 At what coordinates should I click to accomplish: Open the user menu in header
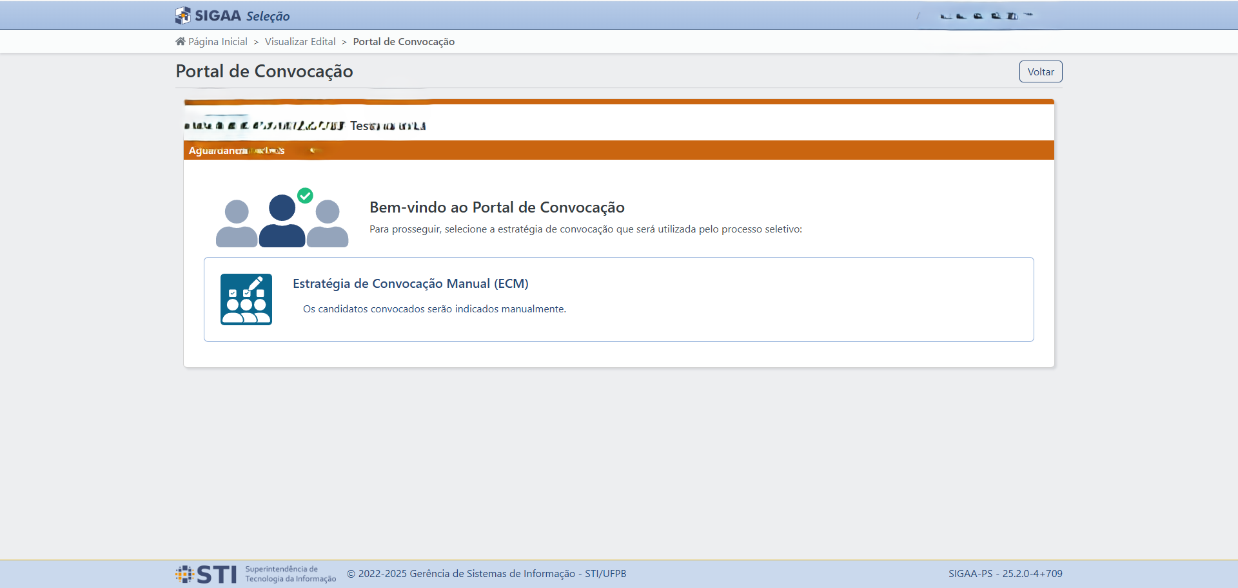point(987,15)
